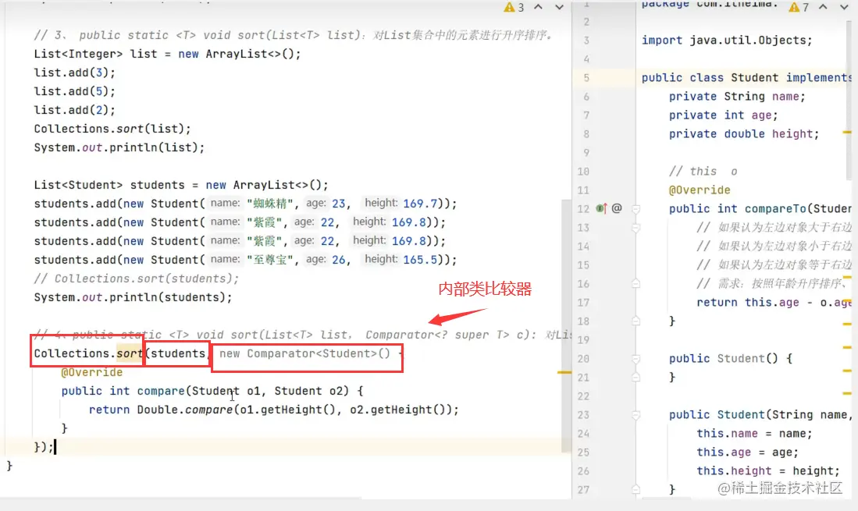Click line number 25 in the Student gutter
Screen dimensions: 858x511
[x=583, y=452]
